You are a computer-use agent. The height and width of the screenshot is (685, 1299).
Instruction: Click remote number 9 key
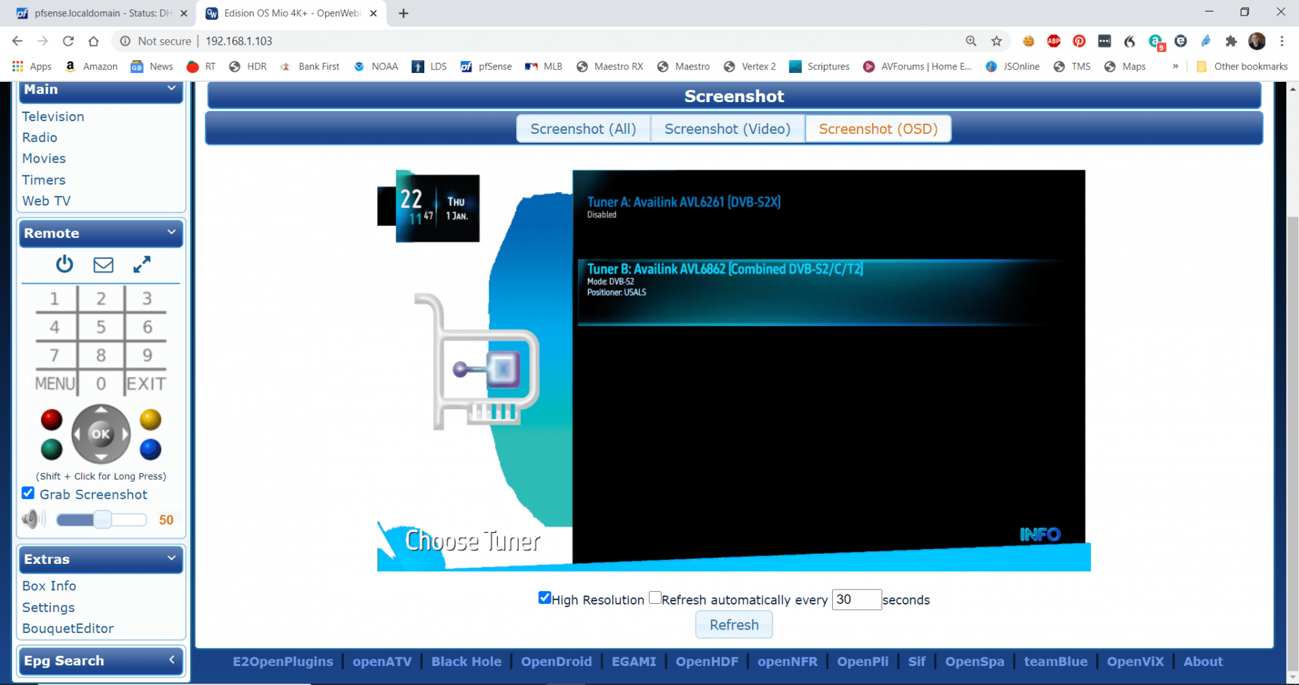147,356
